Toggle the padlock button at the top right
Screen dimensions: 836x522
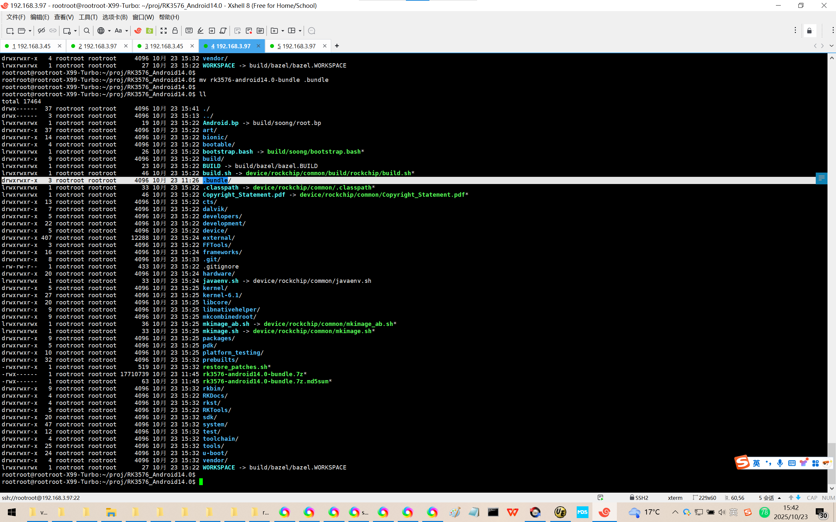[x=810, y=31]
